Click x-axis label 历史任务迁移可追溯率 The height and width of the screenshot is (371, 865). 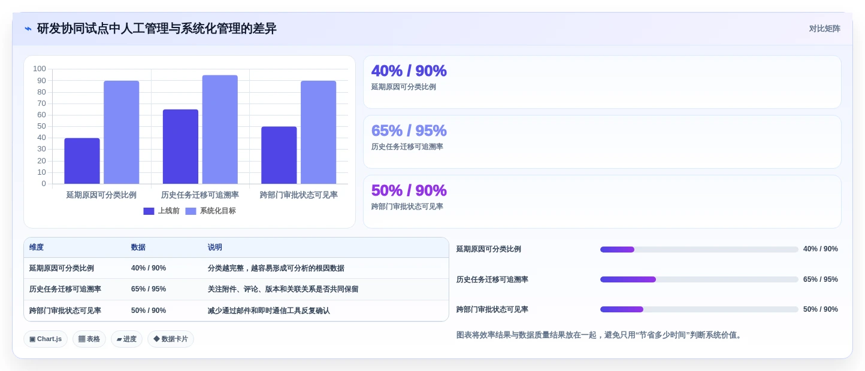tap(200, 195)
